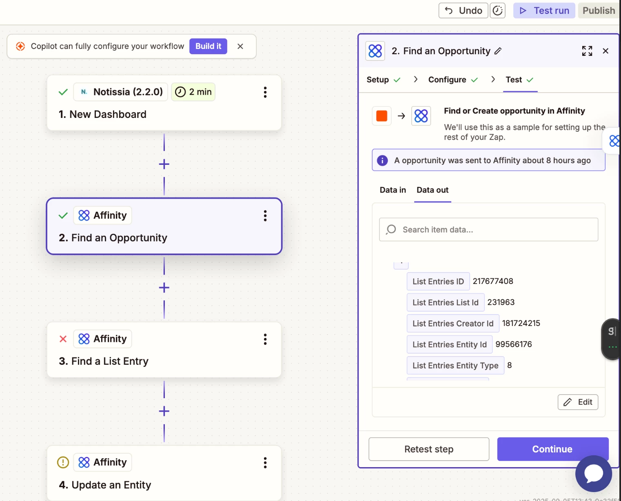Screen dimensions: 621x501
Task: Click green check on step 2 card
Action: pyautogui.click(x=63, y=215)
